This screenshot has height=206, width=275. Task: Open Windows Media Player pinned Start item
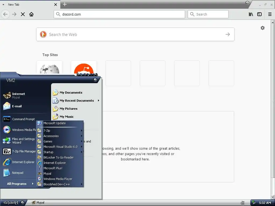point(19,130)
